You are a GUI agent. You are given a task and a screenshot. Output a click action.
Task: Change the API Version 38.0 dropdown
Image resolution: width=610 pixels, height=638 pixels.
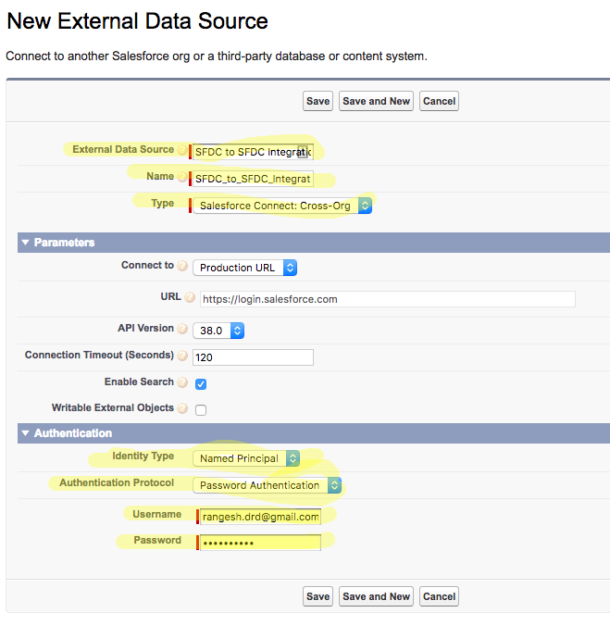pyautogui.click(x=218, y=331)
